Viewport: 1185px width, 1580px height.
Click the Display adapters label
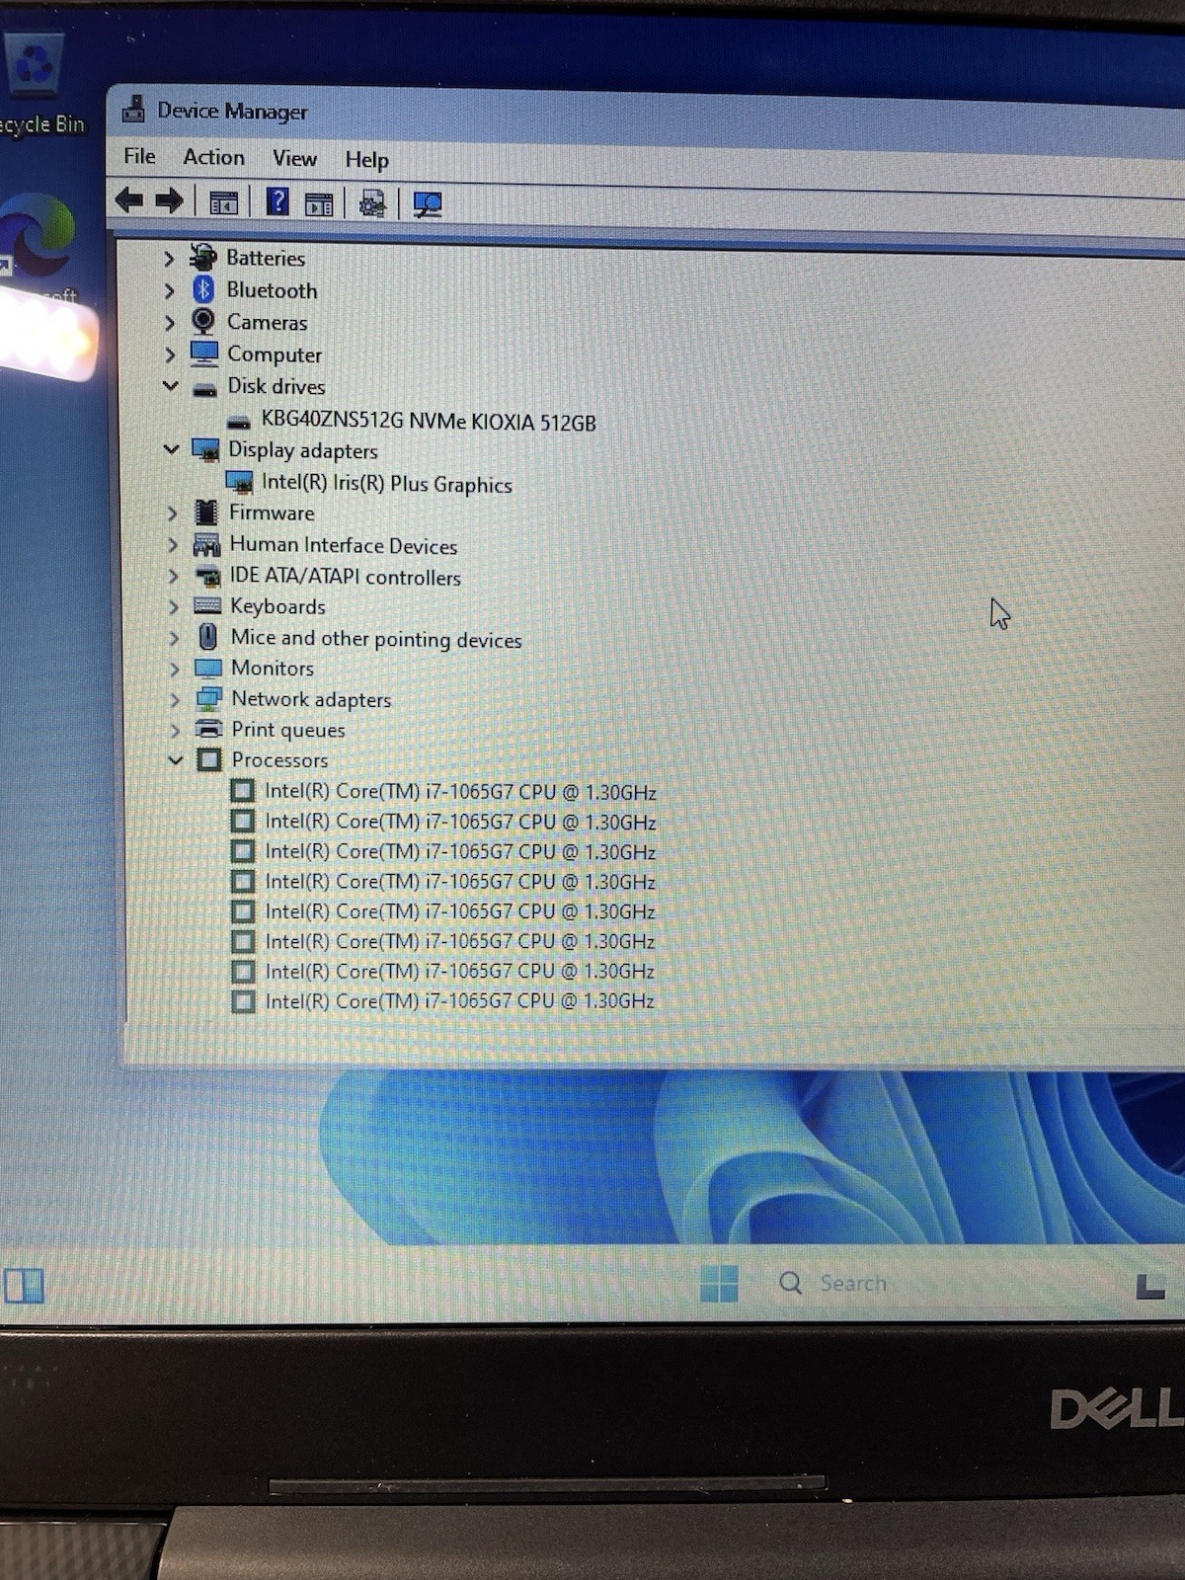click(x=303, y=450)
